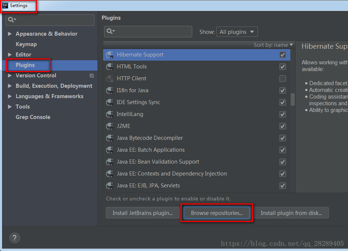The image size is (348, 251).
Task: Click the Java EE: EJB, JPA, Servlets icon
Action: click(x=110, y=186)
